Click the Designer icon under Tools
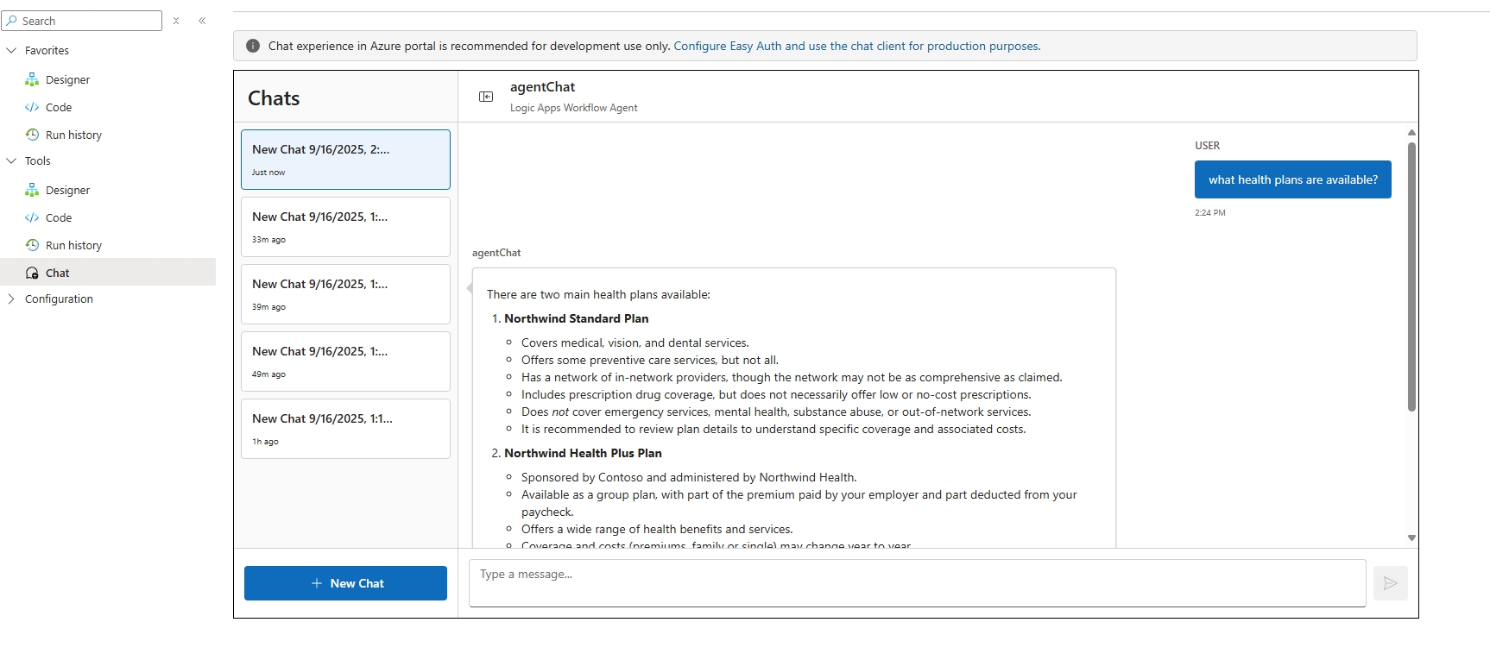Screen dimensions: 1490x660 [x=32, y=190]
